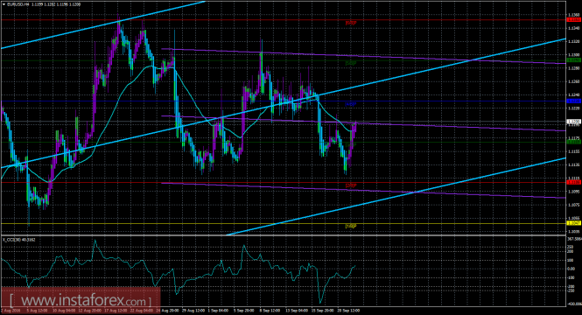The width and height of the screenshot is (582, 315).
Task: Click the EURUSD,H4 symbol title text
Action: click(18, 4)
